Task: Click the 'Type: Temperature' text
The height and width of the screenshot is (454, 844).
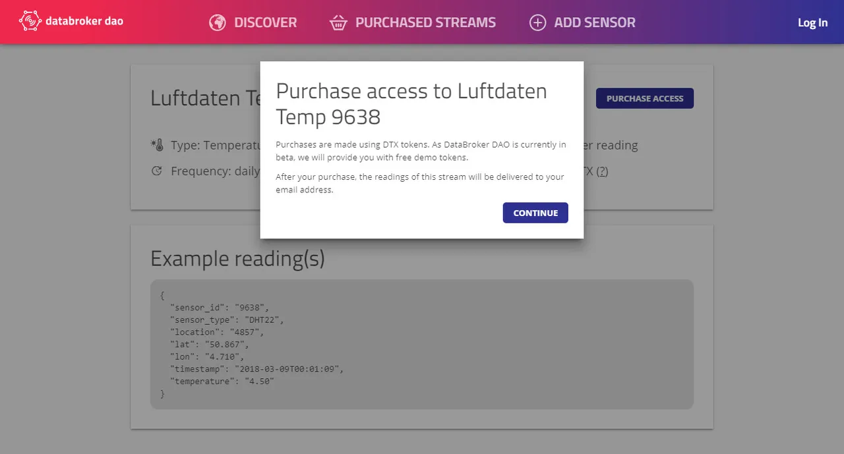Action: pyautogui.click(x=216, y=145)
